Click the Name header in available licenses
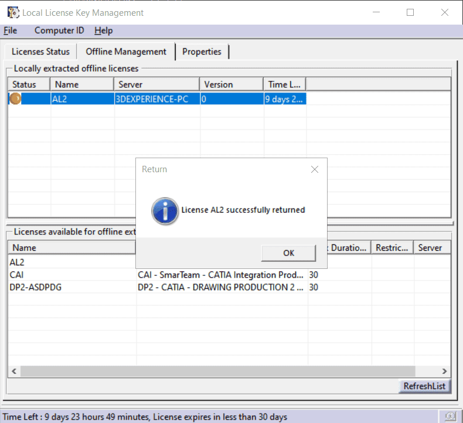 pyautogui.click(x=72, y=248)
